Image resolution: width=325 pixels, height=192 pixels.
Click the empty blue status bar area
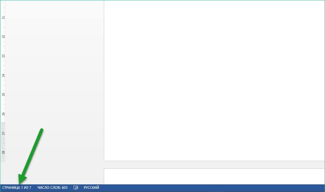[x=210, y=188]
